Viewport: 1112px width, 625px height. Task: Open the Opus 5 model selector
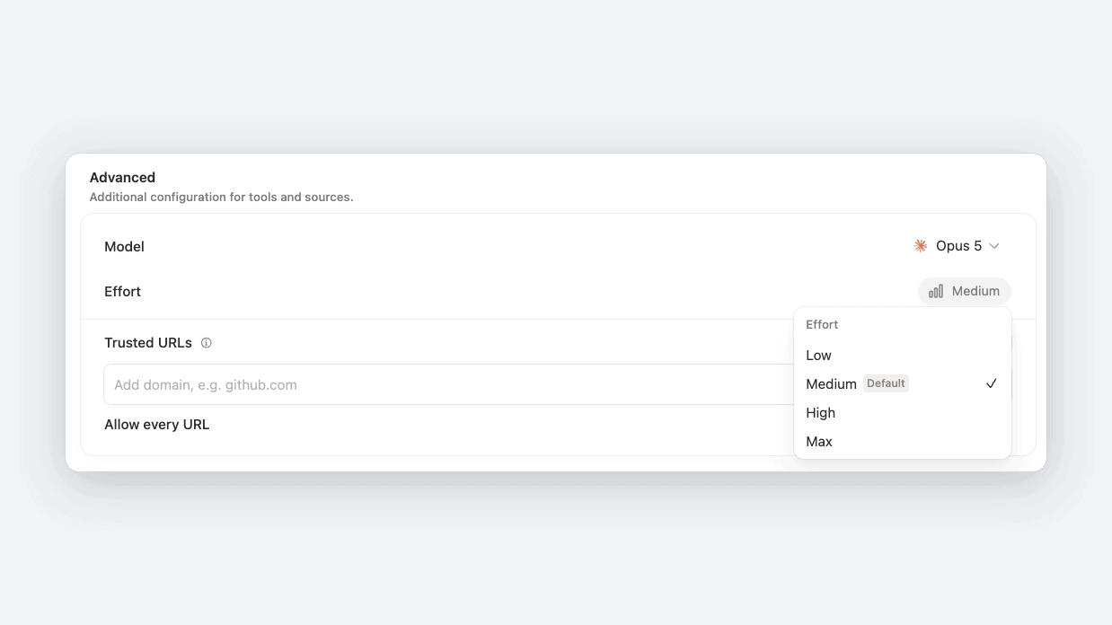click(957, 246)
